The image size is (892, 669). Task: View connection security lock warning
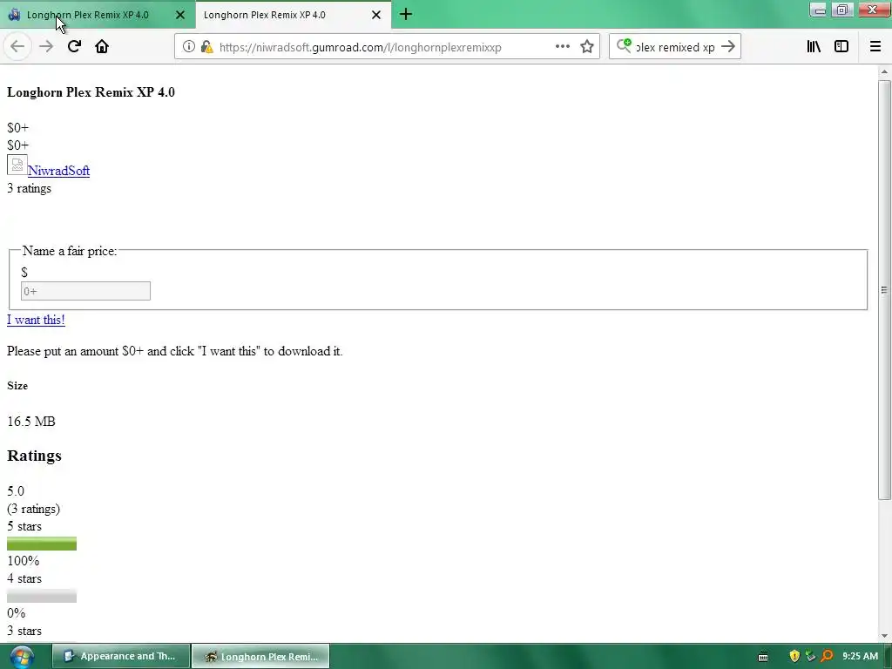click(x=207, y=47)
